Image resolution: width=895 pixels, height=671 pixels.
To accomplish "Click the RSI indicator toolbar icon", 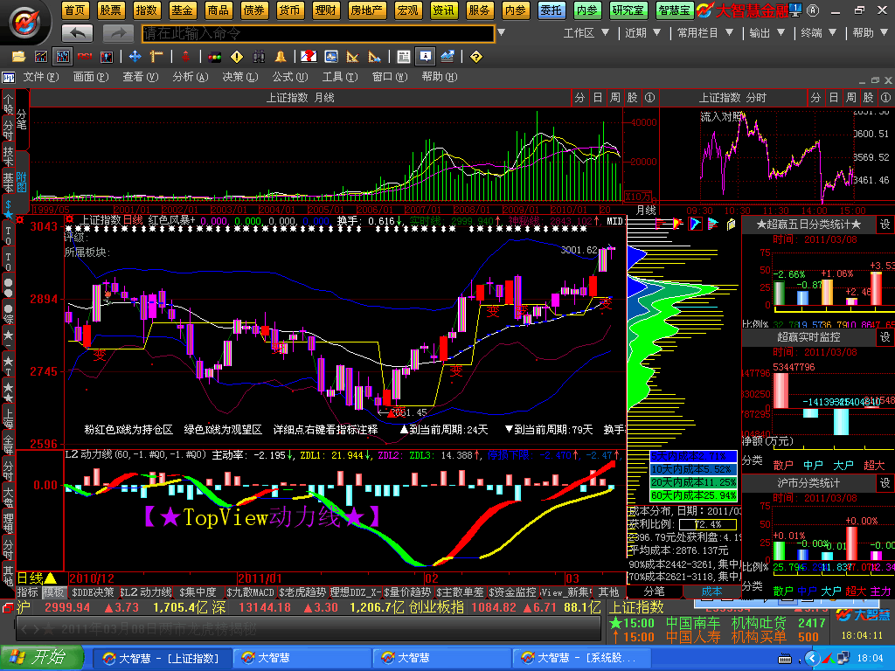I will pos(85,57).
